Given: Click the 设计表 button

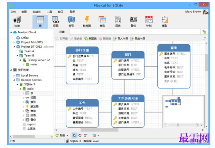Looking at the screenshot, I should [x=76, y=39].
